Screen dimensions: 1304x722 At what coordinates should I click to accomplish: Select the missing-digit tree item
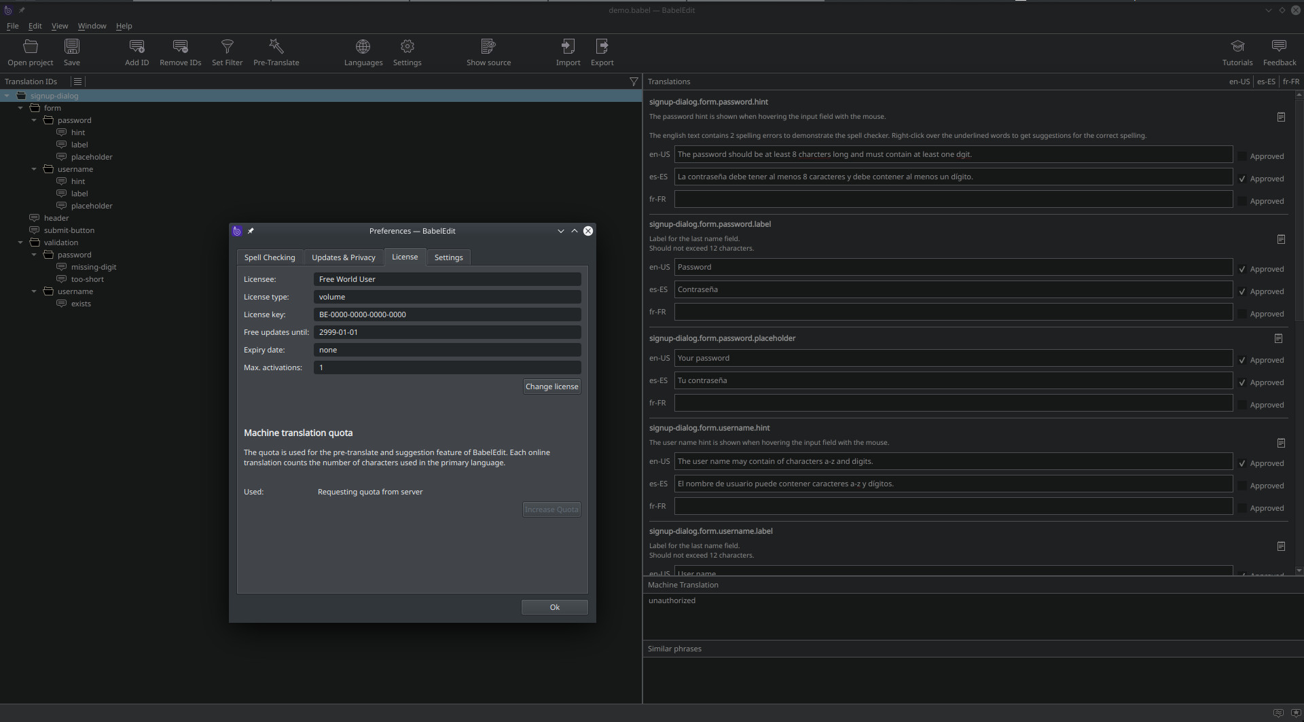pyautogui.click(x=94, y=267)
